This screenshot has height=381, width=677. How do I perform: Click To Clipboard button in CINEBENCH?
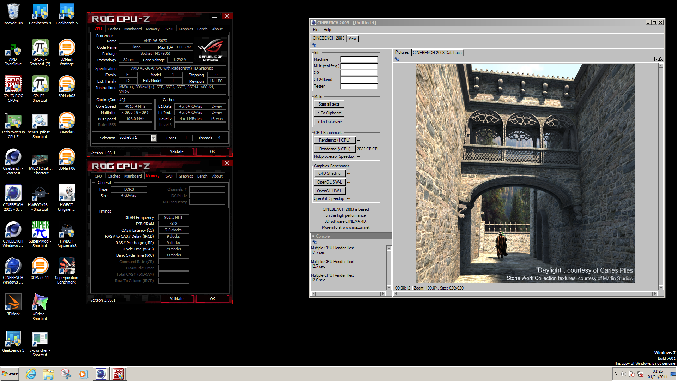[x=329, y=113]
